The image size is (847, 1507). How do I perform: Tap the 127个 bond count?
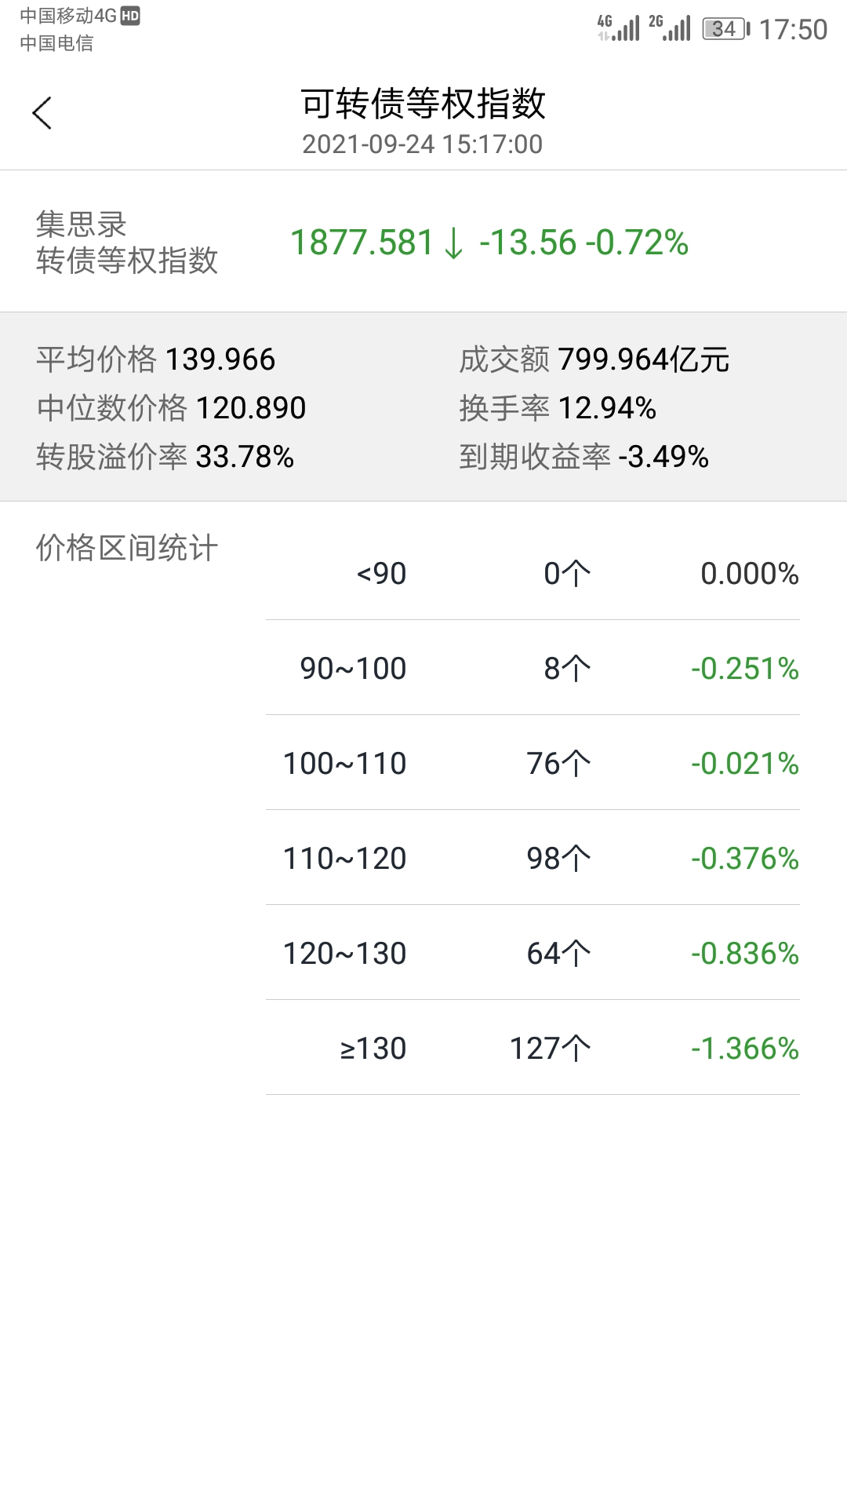pyautogui.click(x=551, y=1049)
